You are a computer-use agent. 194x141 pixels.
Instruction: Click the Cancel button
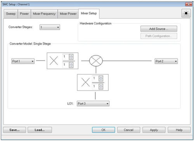(128, 130)
